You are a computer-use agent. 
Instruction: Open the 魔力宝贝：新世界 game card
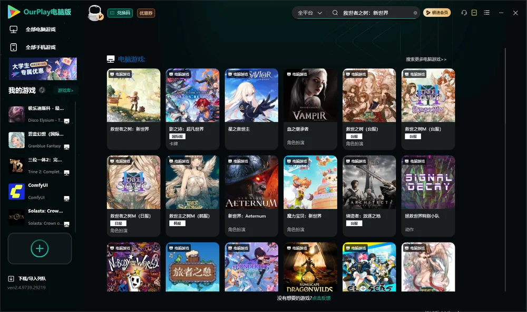[310, 196]
